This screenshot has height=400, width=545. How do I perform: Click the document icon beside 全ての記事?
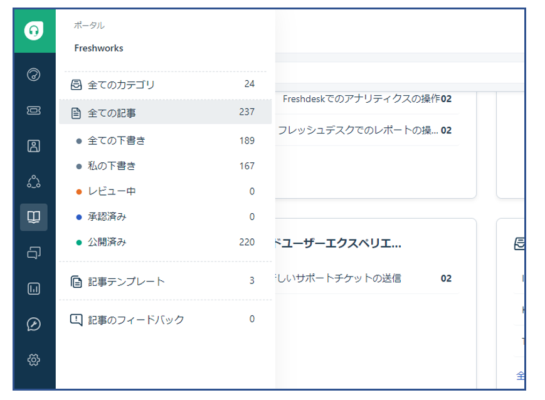tap(76, 113)
